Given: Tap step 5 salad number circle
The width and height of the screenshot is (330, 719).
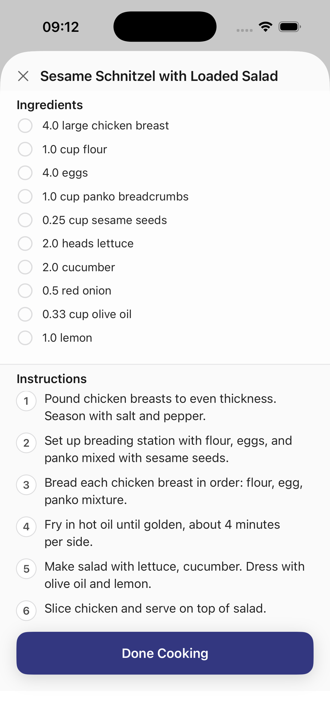Looking at the screenshot, I should (x=26, y=568).
